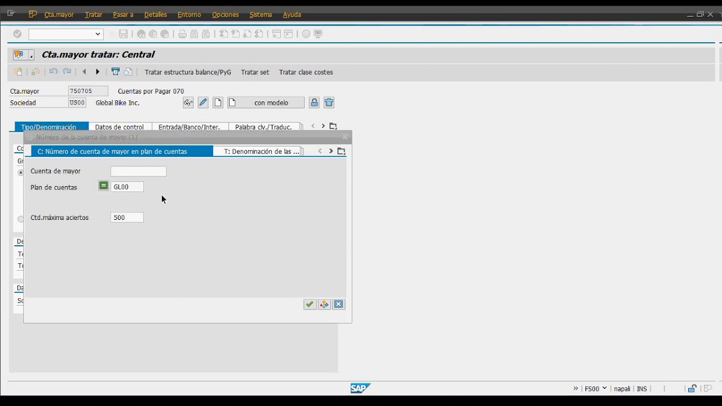722x406 pixels.
Task: Switch to Palabra clv./Traduc. tab
Action: pos(263,127)
